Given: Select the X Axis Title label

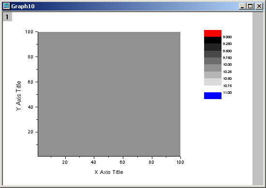Looking at the screenshot, I should click(109, 172).
